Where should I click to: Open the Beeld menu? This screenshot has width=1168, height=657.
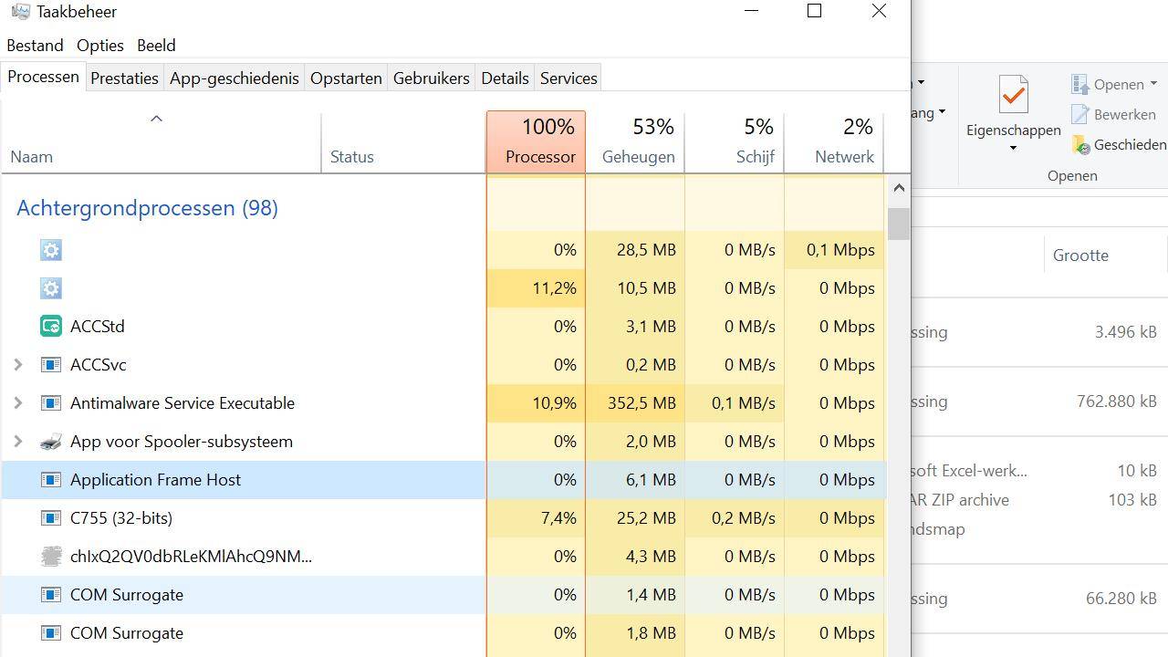point(155,45)
